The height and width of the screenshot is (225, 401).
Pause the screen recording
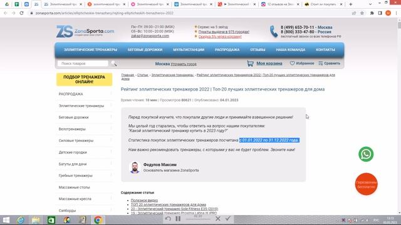coord(178,219)
